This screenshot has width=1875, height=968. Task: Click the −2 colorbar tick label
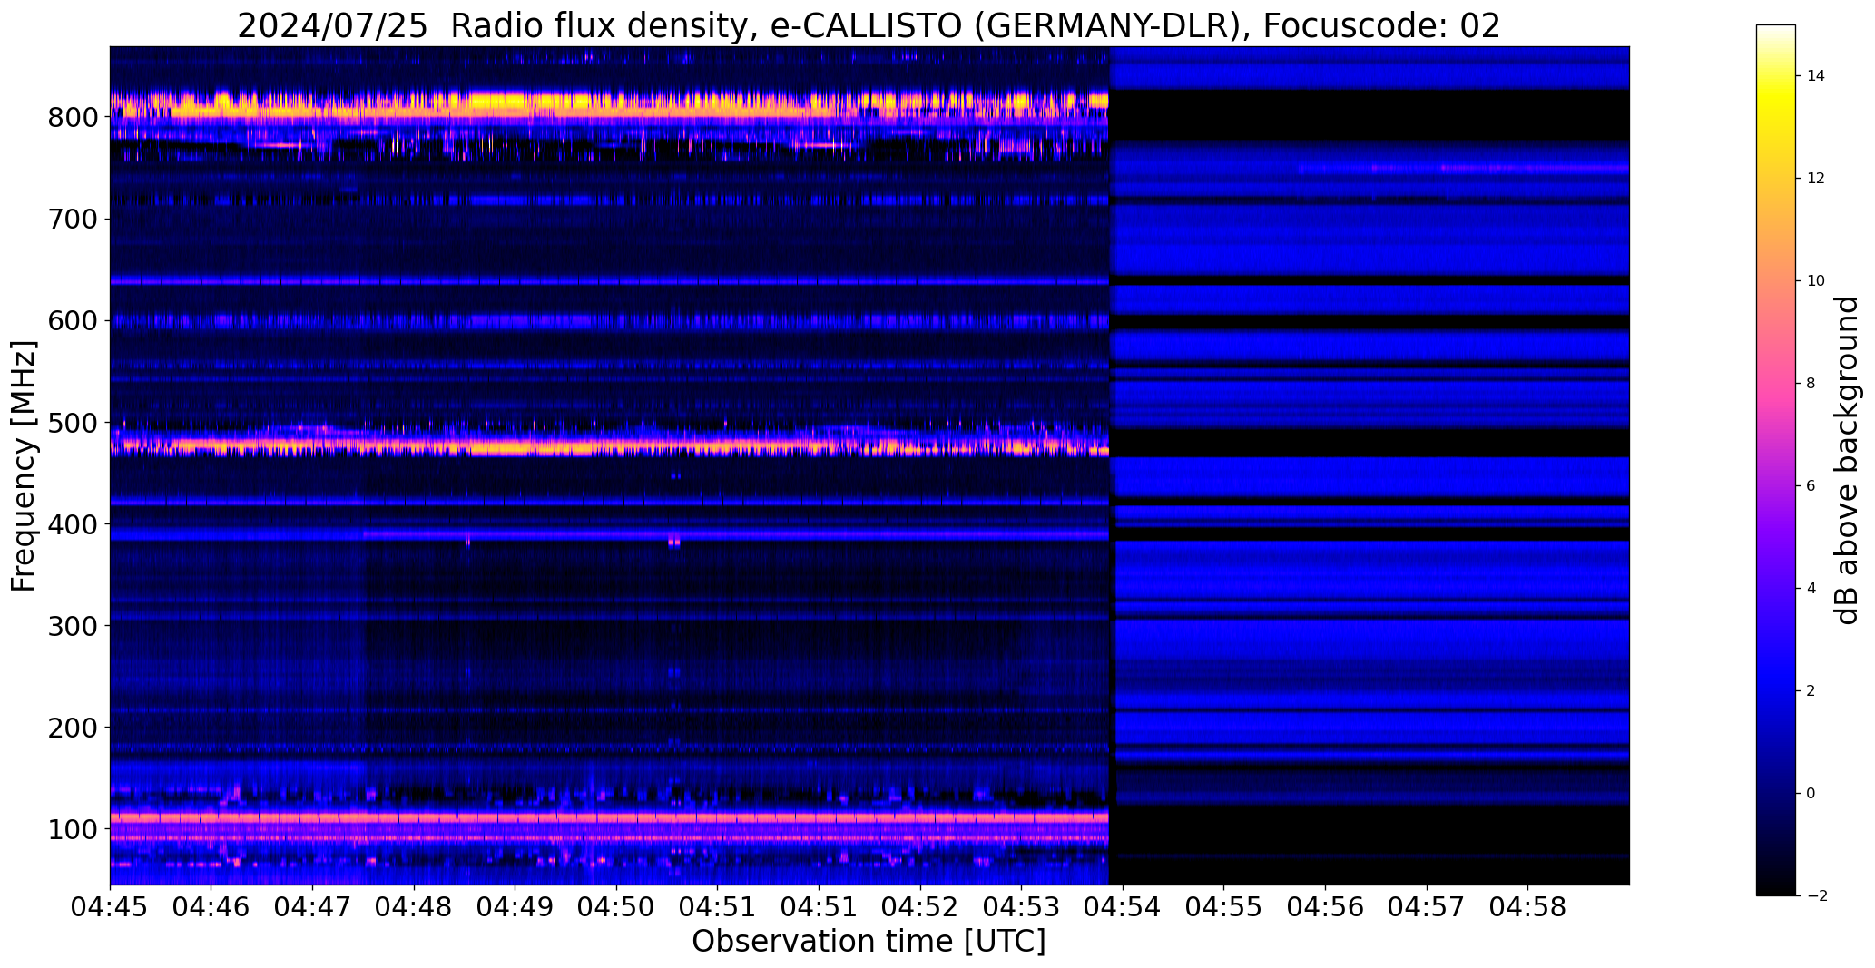point(1815,896)
